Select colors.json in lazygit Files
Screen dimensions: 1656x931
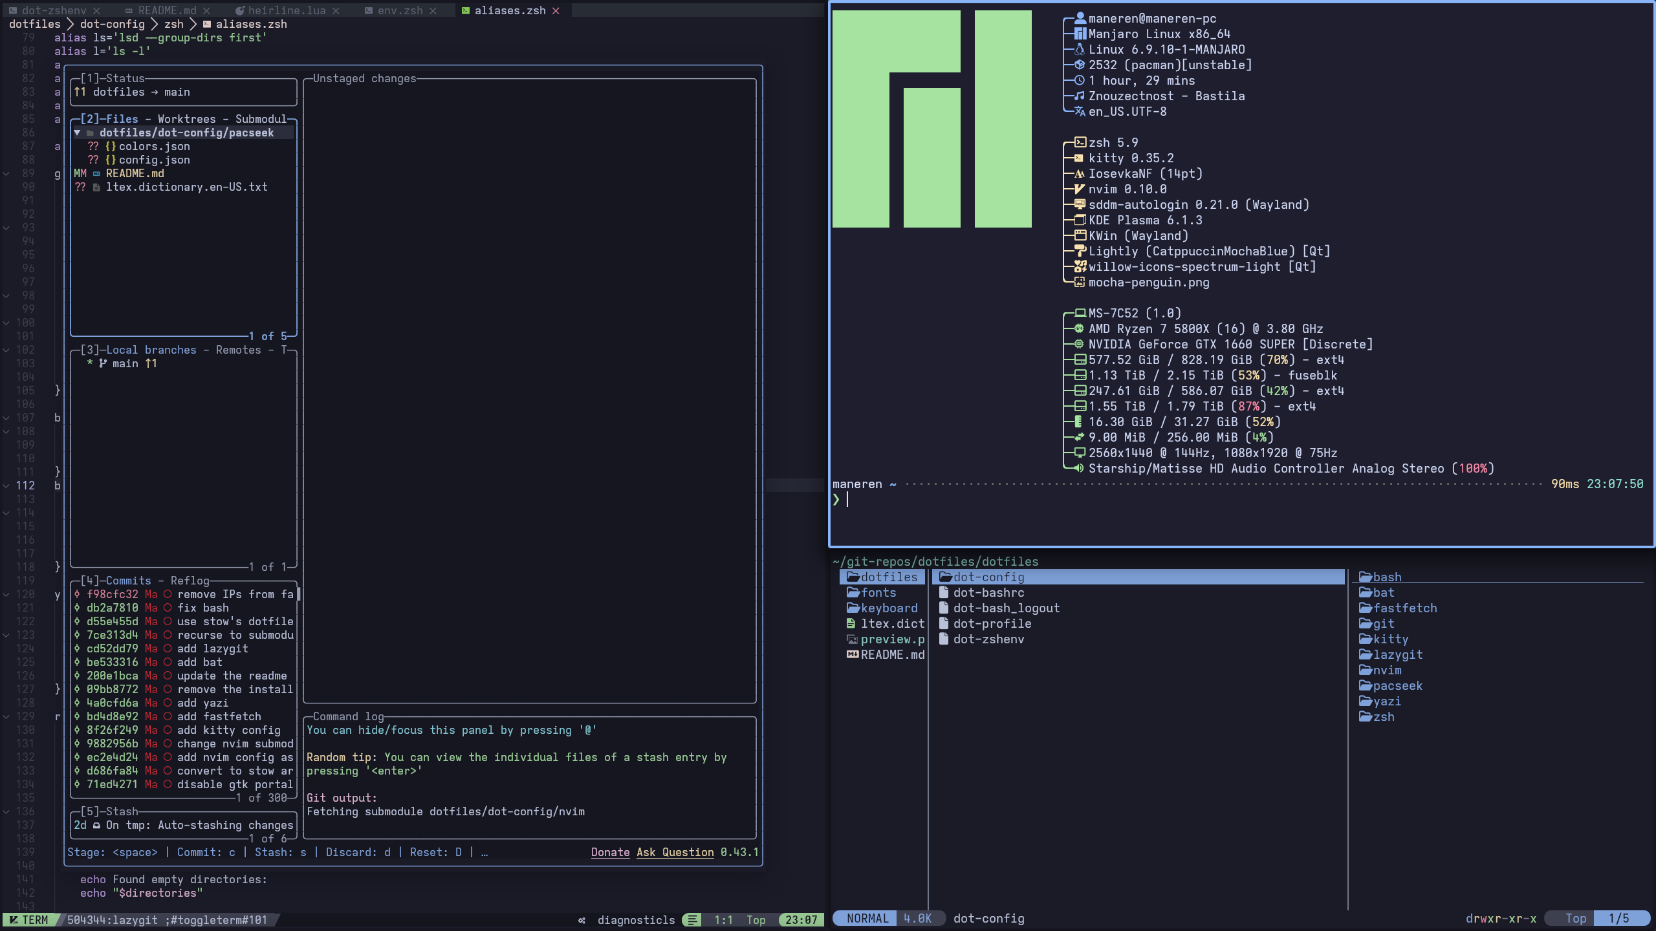tap(155, 146)
